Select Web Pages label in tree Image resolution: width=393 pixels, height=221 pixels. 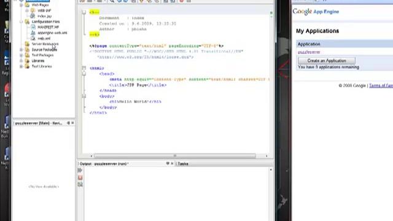pyautogui.click(x=41, y=5)
